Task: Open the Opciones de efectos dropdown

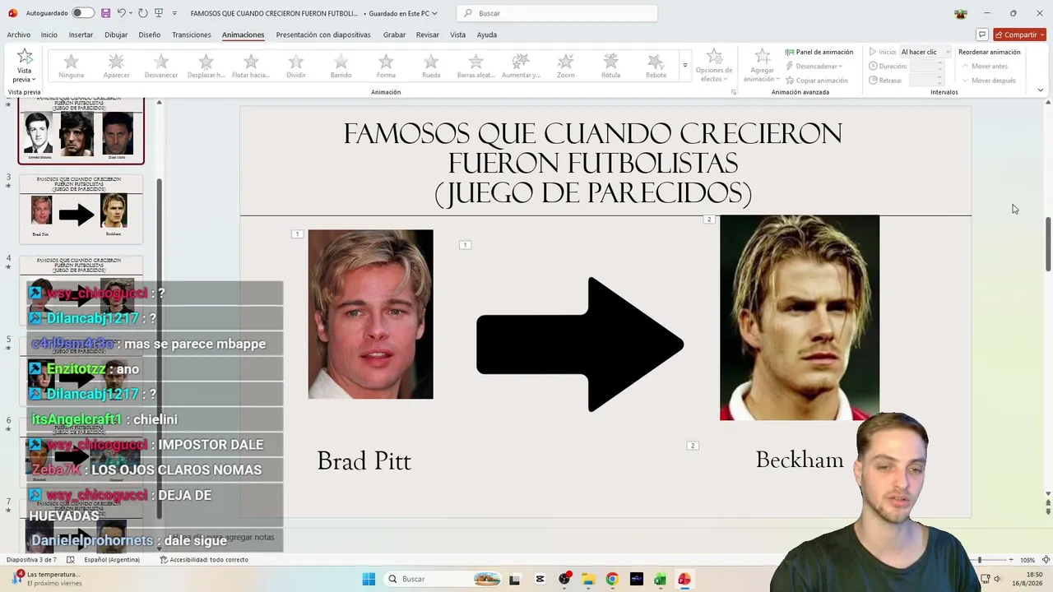Action: pos(714,66)
